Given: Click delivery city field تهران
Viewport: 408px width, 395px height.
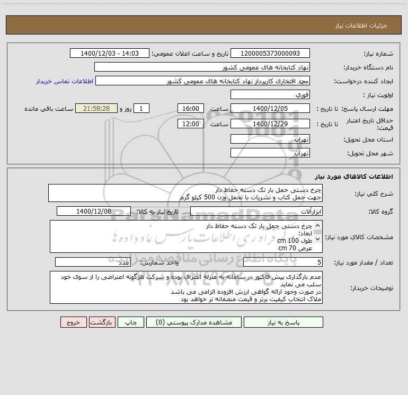Looking at the screenshot, I should 270,153.
